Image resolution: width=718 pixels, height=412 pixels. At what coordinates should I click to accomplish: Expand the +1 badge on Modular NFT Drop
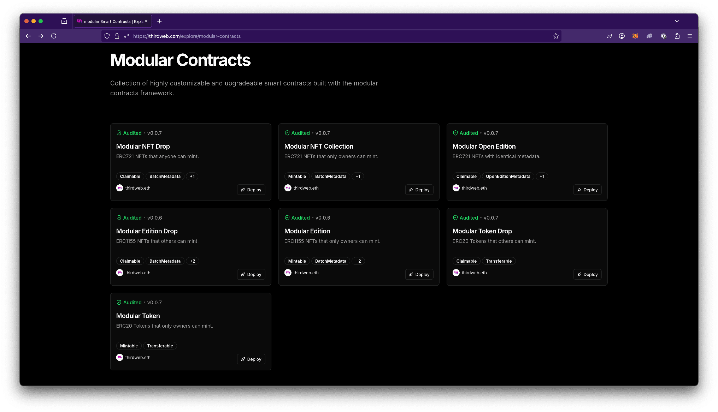pyautogui.click(x=192, y=176)
